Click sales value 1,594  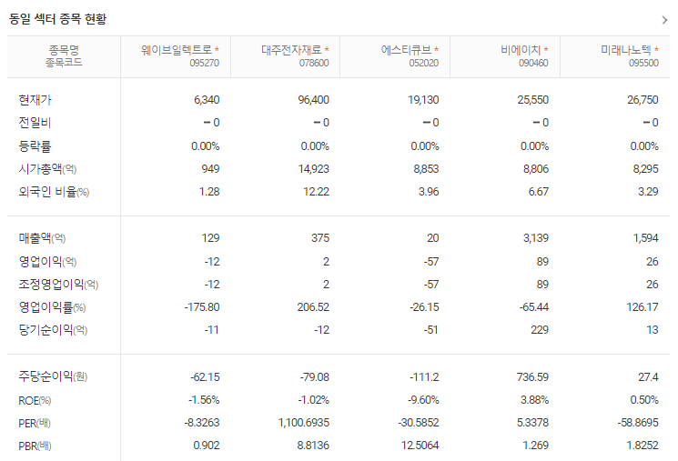(x=645, y=238)
